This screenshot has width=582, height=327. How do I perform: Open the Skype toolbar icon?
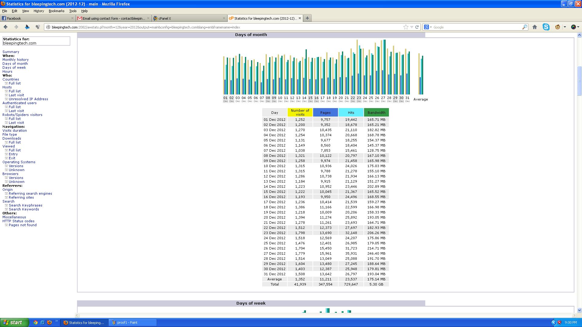(546, 27)
